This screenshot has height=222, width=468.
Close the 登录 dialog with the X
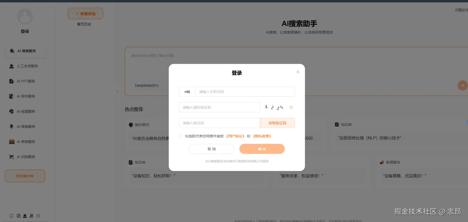(298, 72)
